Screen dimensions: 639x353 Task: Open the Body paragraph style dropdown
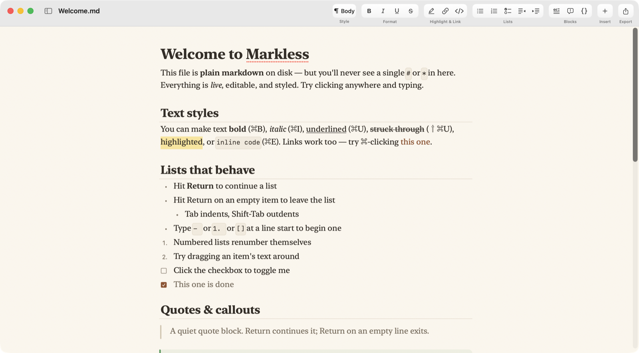tap(344, 11)
